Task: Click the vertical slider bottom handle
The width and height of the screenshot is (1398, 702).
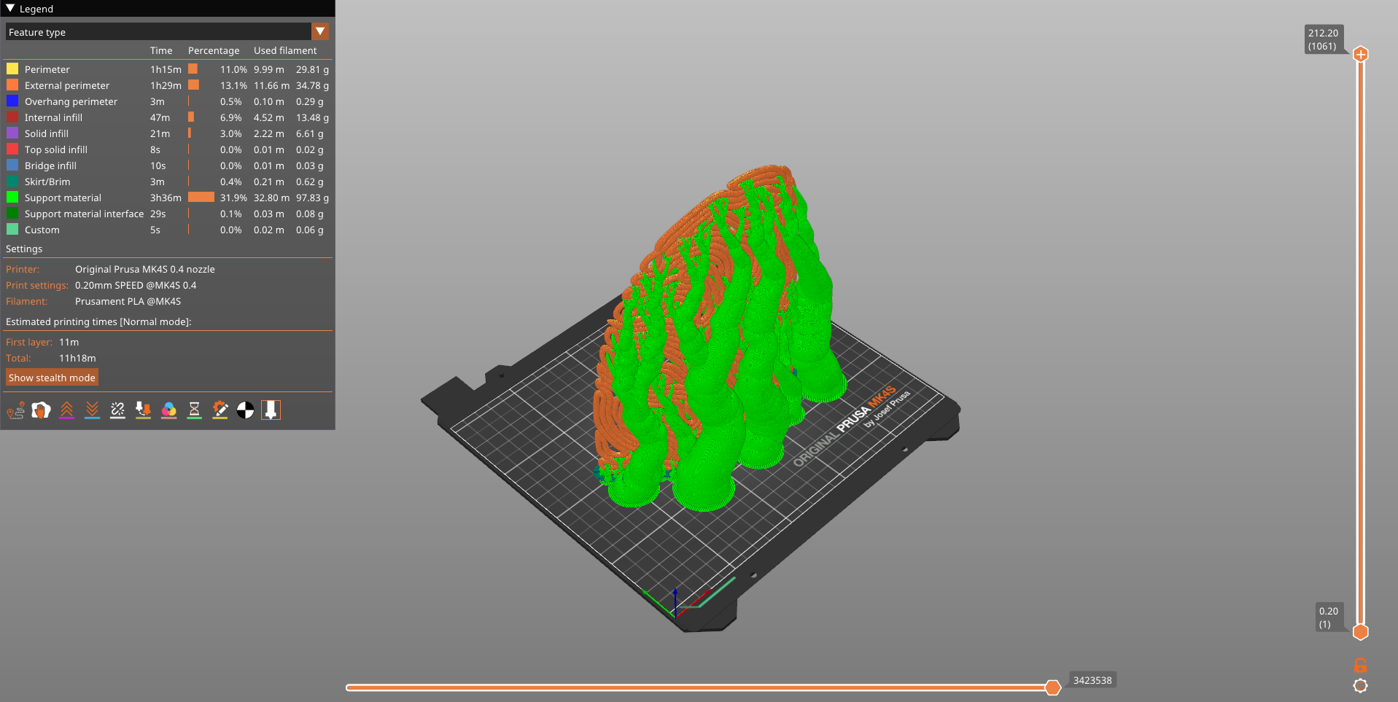Action: tap(1360, 632)
